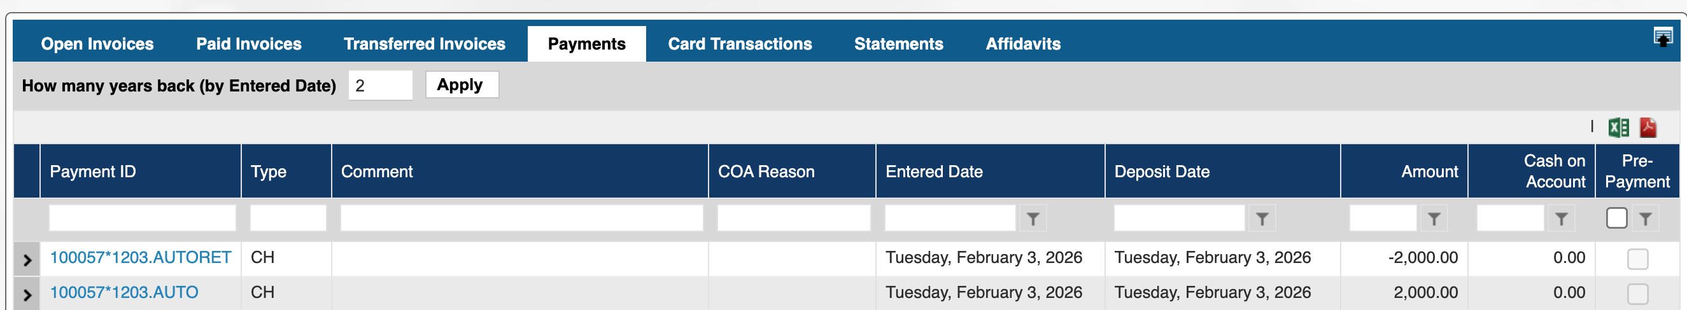This screenshot has height=310, width=1687.
Task: Open the Deposit Date filter icon
Action: [x=1262, y=219]
